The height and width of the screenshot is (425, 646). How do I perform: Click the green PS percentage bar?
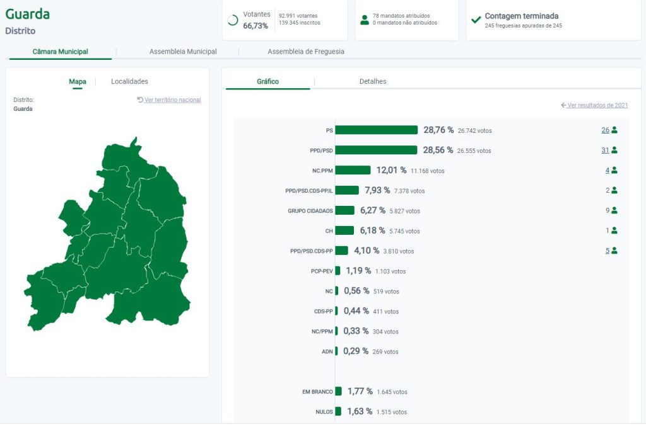tap(377, 130)
